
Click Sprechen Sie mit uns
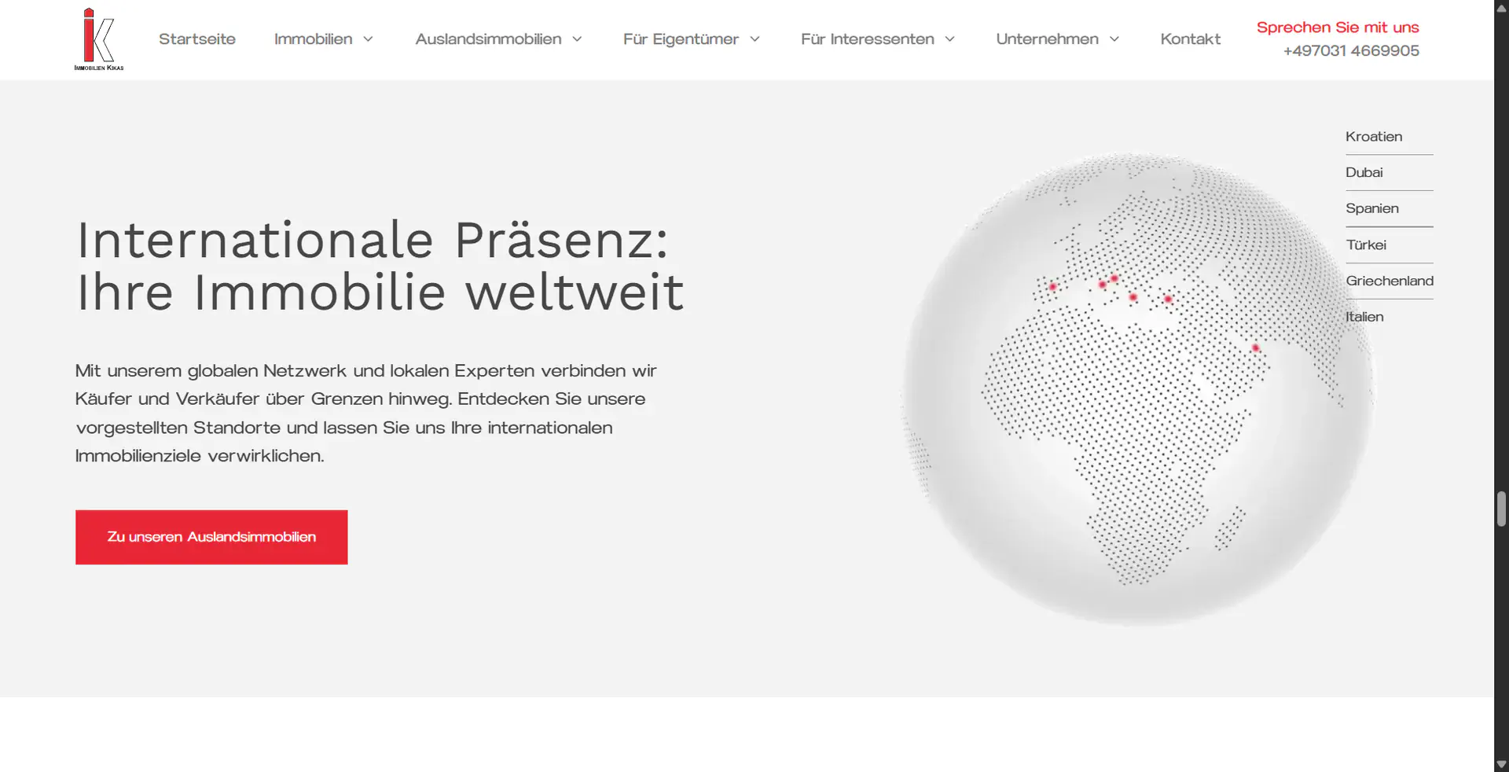point(1338,26)
